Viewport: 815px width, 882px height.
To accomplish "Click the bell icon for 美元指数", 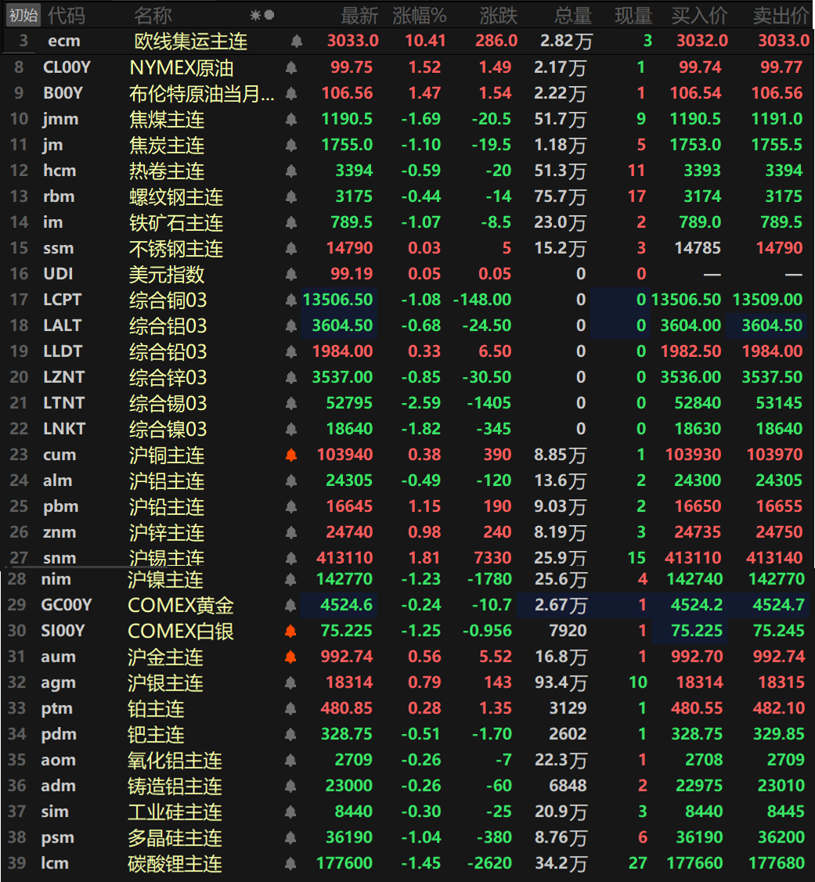I will coord(291,275).
